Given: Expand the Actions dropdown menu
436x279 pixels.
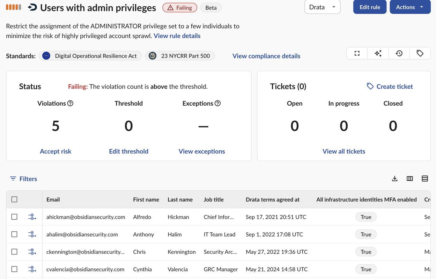Looking at the screenshot, I should tap(410, 7).
